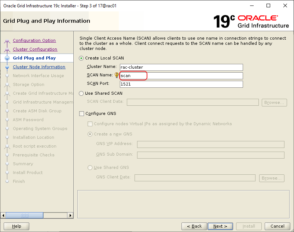Click the Root script execution step

(35, 146)
